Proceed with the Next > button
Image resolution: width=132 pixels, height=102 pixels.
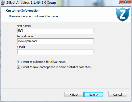coord(94,95)
